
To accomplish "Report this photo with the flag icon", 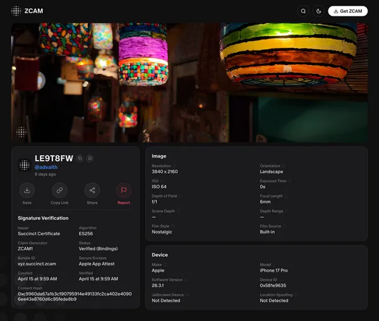I will click(124, 190).
